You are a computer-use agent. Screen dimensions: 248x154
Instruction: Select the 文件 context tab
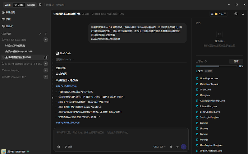click(199, 71)
